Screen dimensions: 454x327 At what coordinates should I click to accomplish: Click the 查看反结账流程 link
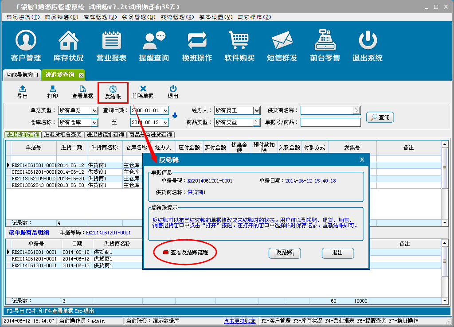189,253
